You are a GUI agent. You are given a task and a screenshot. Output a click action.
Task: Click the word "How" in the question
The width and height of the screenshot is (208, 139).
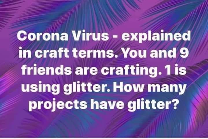pyautogui.click(x=128, y=87)
